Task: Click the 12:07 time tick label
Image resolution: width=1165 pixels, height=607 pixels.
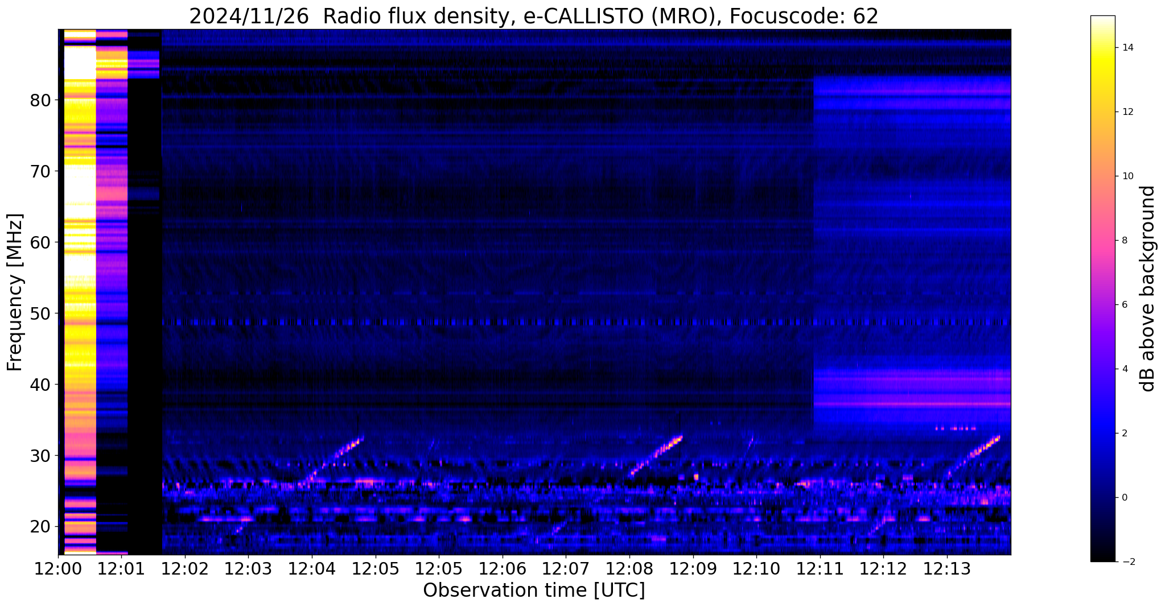Action: [x=566, y=568]
